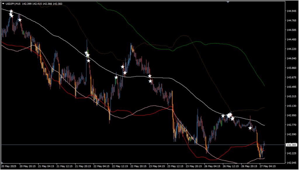Click the USDJPY,M15 chart title text
The width and height of the screenshot is (299, 170).
coord(13,4)
